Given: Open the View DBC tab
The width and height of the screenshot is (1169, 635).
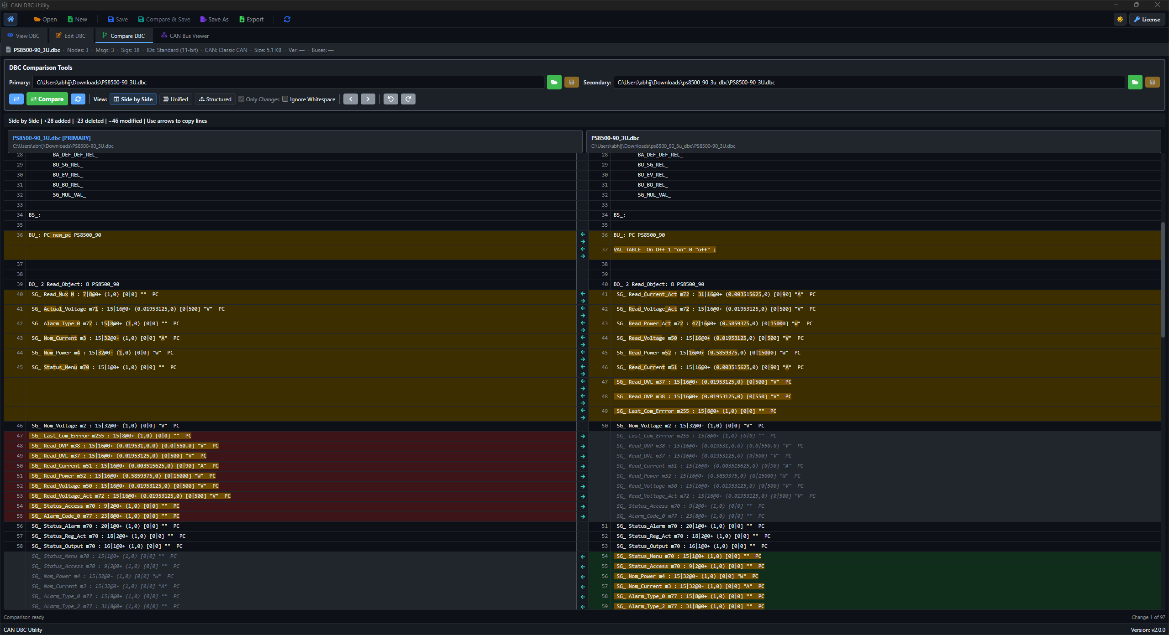Looking at the screenshot, I should 23,36.
